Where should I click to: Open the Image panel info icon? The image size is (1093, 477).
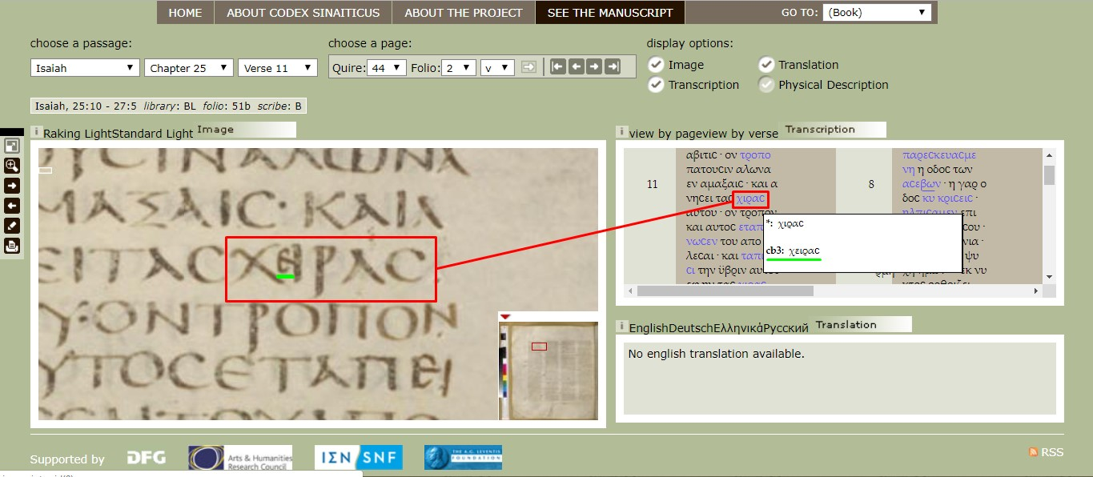[36, 132]
